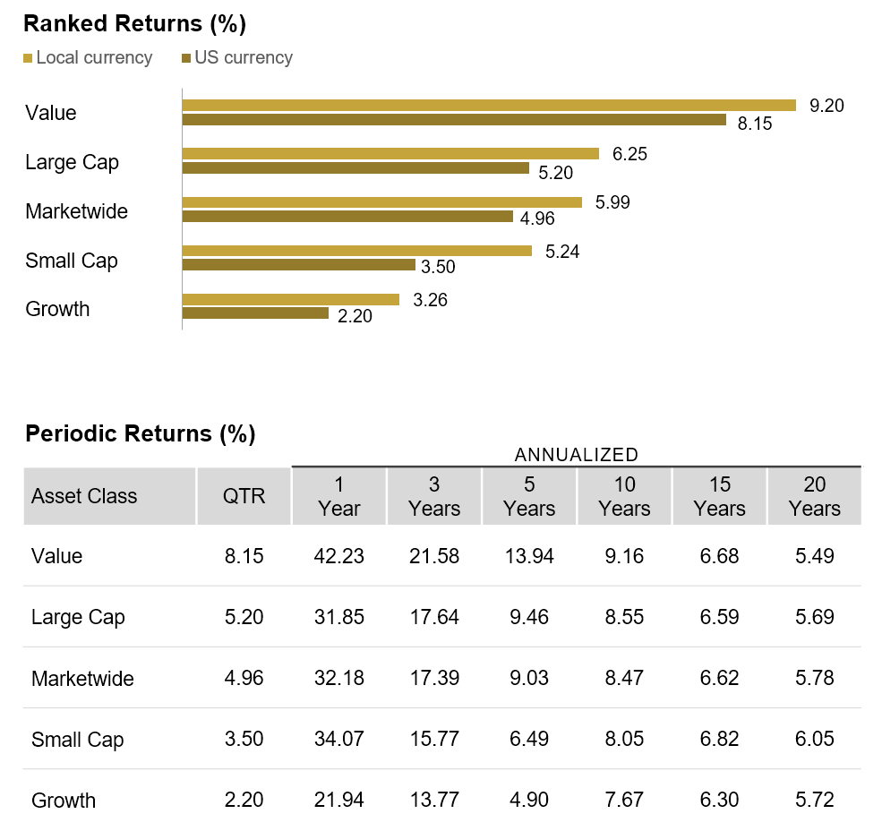
Task: Select the Asset Class column header
Action: [84, 496]
